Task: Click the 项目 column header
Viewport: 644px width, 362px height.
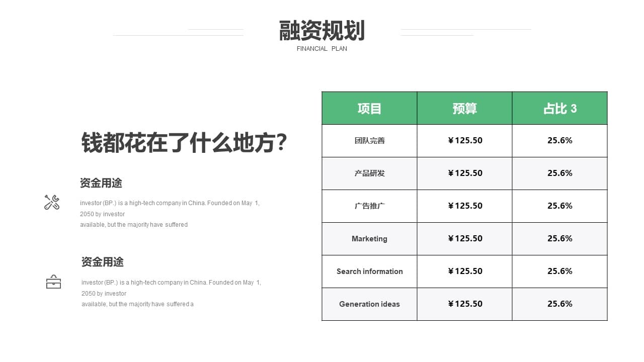Action: (369, 108)
